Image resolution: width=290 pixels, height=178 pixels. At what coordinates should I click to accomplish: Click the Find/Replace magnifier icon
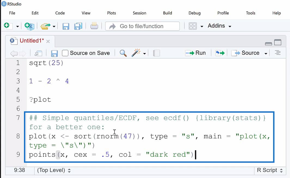tap(123, 53)
